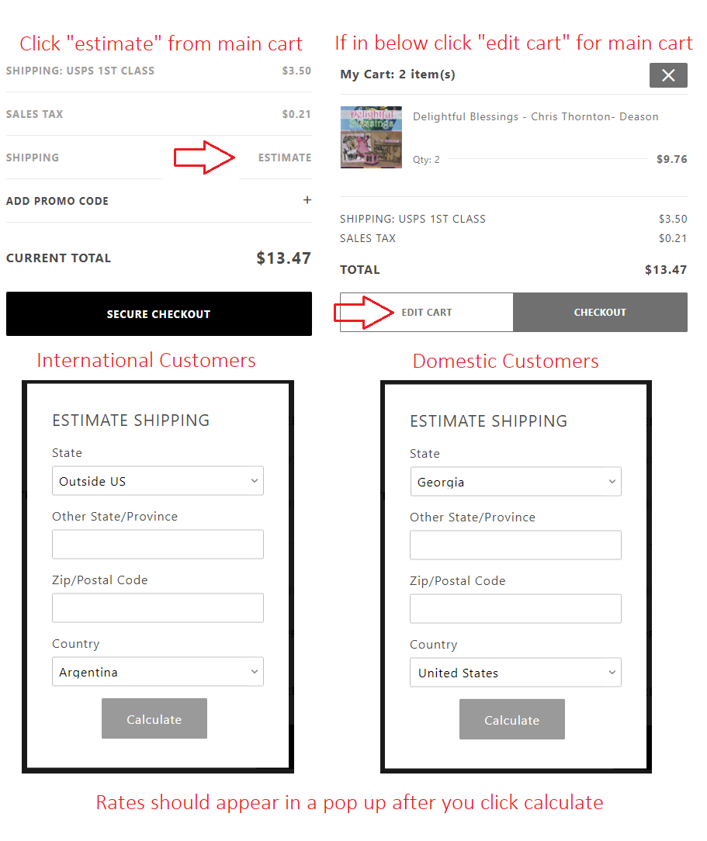Open the Outside US state dropdown

coord(158,481)
